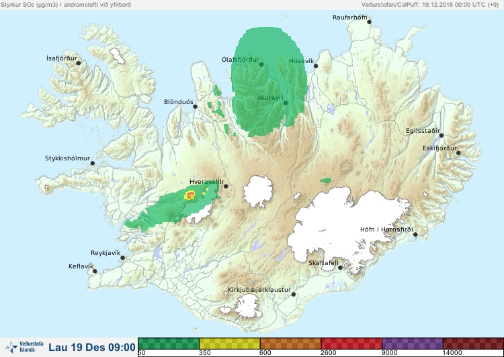The height and width of the screenshot is (357, 504).
Task: Click the Ísafjörður city marker dot
Action: pyautogui.click(x=78, y=63)
